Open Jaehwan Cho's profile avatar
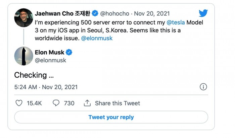Image resolution: width=235 pixels, height=138 pixels. point(23,17)
